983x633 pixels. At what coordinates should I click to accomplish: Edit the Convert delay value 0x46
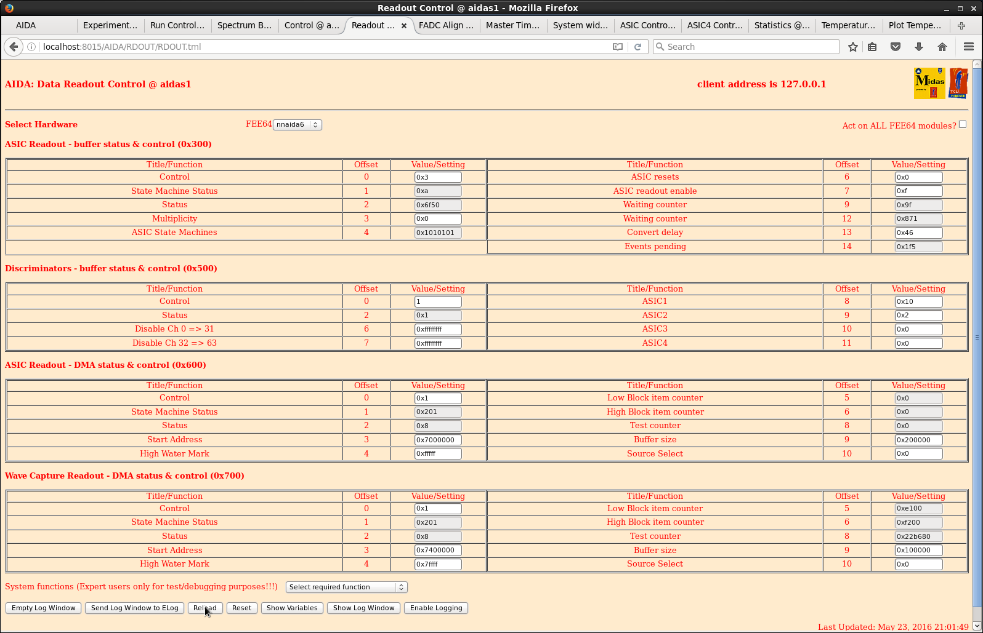click(x=918, y=233)
